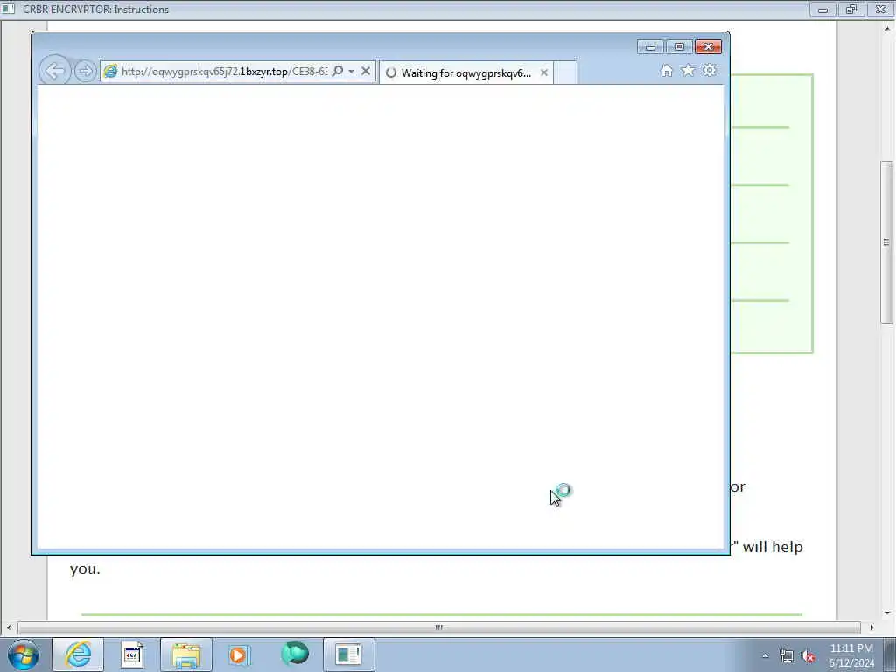Click the horizontal scrollbar thumb in Instructions window
This screenshot has height=672, width=896.
coord(439,627)
